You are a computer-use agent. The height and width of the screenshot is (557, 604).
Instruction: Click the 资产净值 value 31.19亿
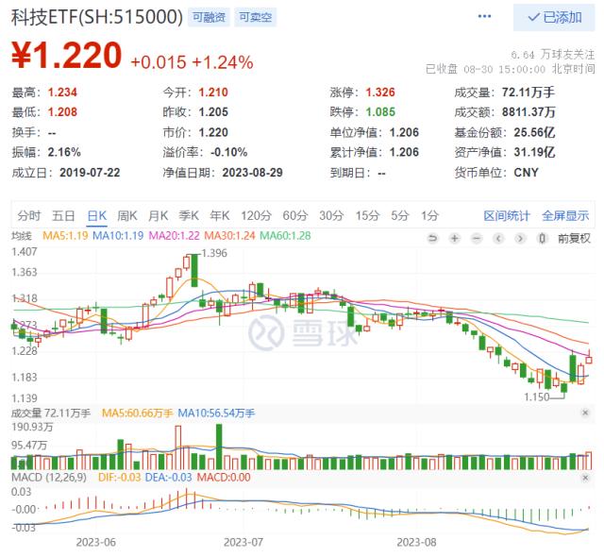pyautogui.click(x=535, y=152)
